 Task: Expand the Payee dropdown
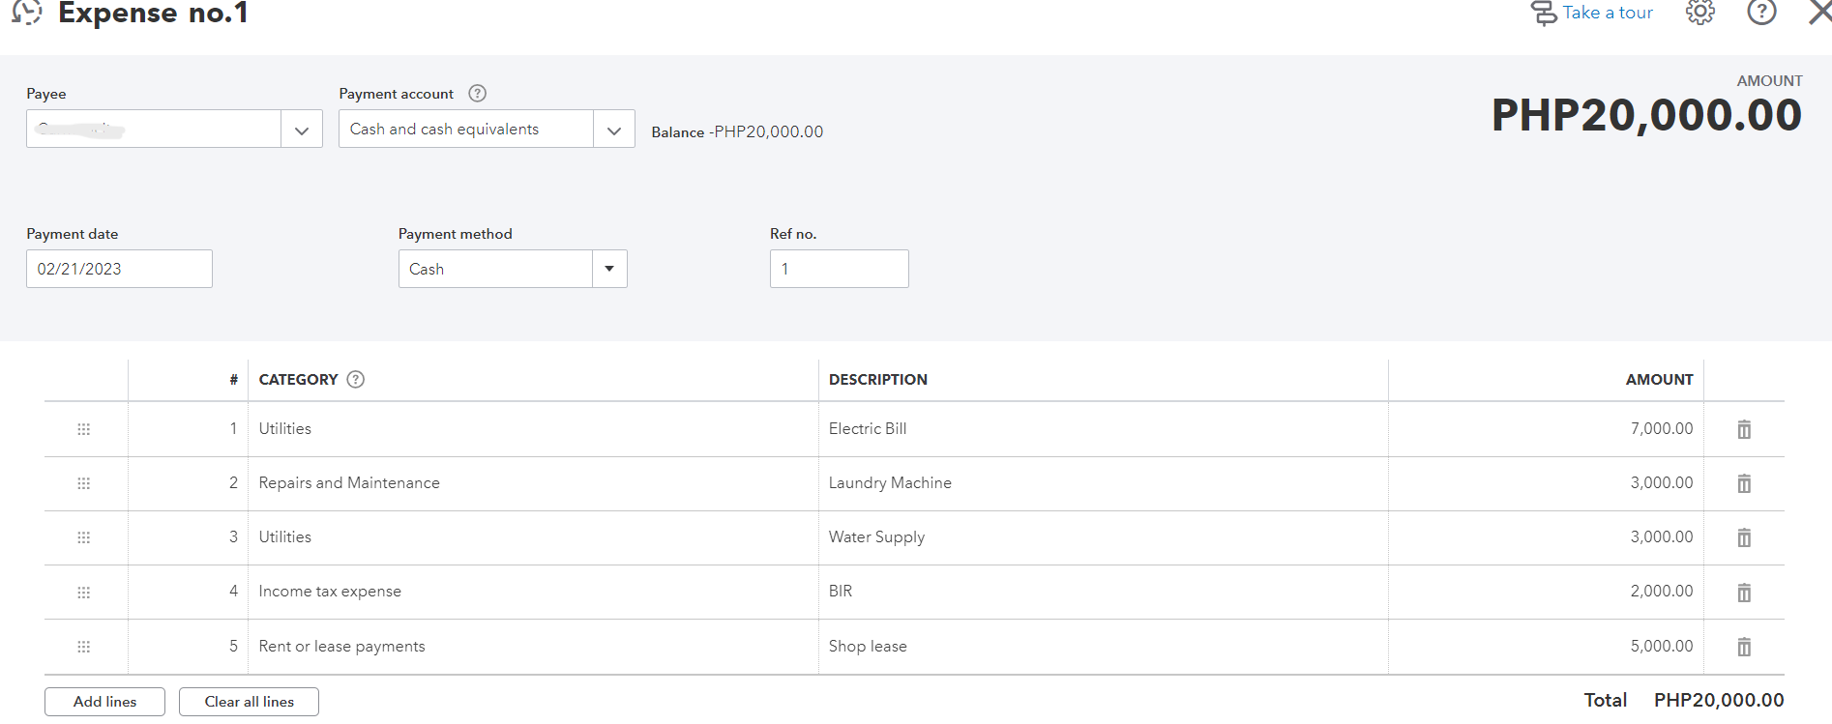(301, 130)
